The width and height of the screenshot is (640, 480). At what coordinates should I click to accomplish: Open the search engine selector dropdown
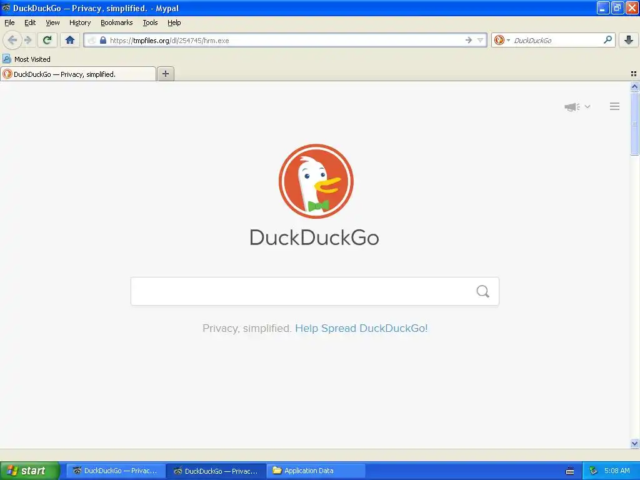[x=502, y=40]
